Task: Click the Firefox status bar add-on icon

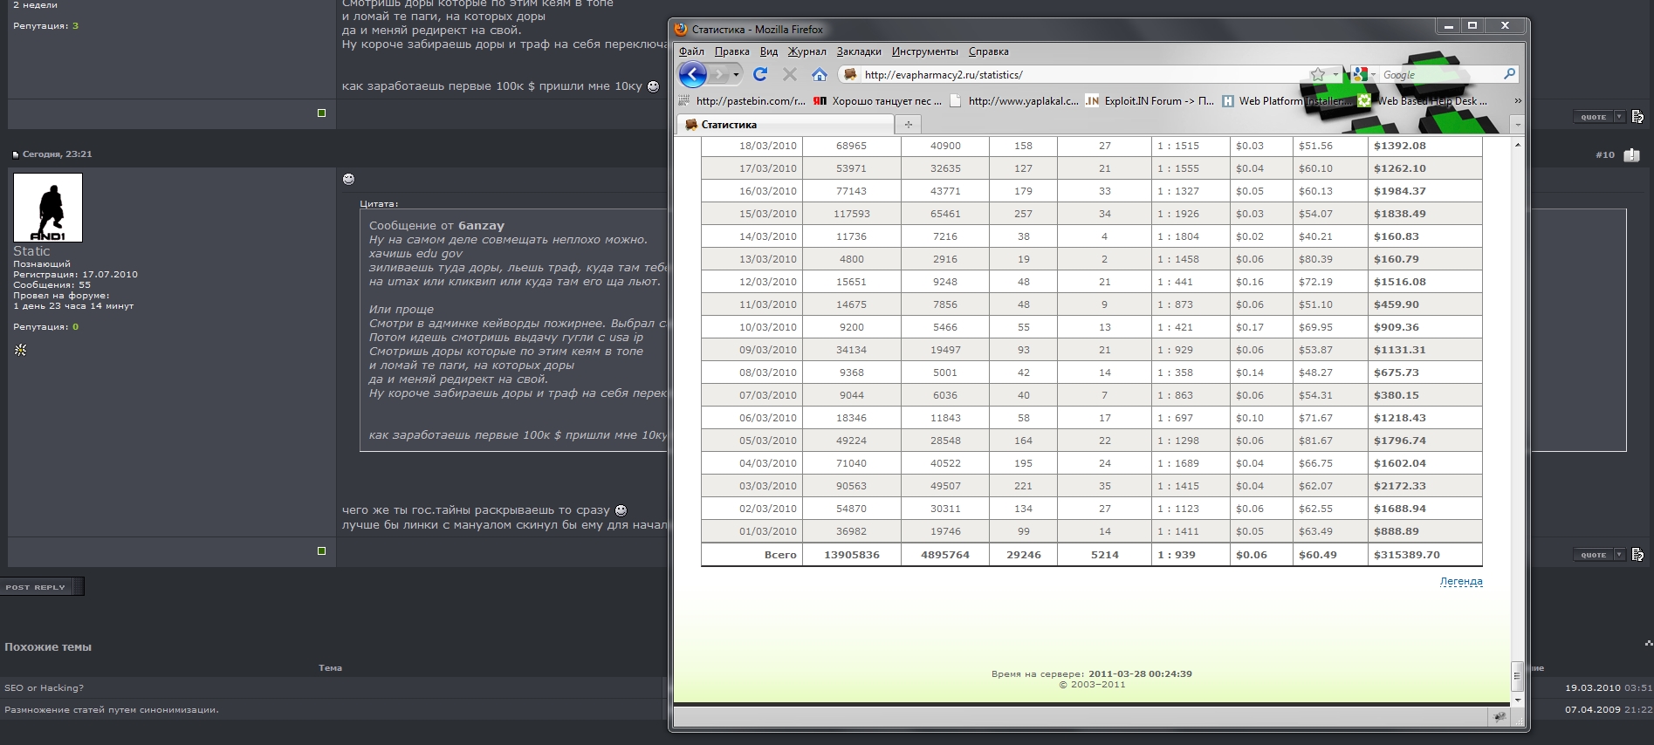Action: coord(1500,717)
